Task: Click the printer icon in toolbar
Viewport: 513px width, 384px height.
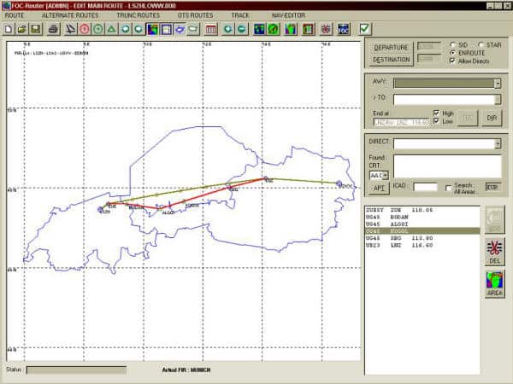Action: (x=53, y=29)
